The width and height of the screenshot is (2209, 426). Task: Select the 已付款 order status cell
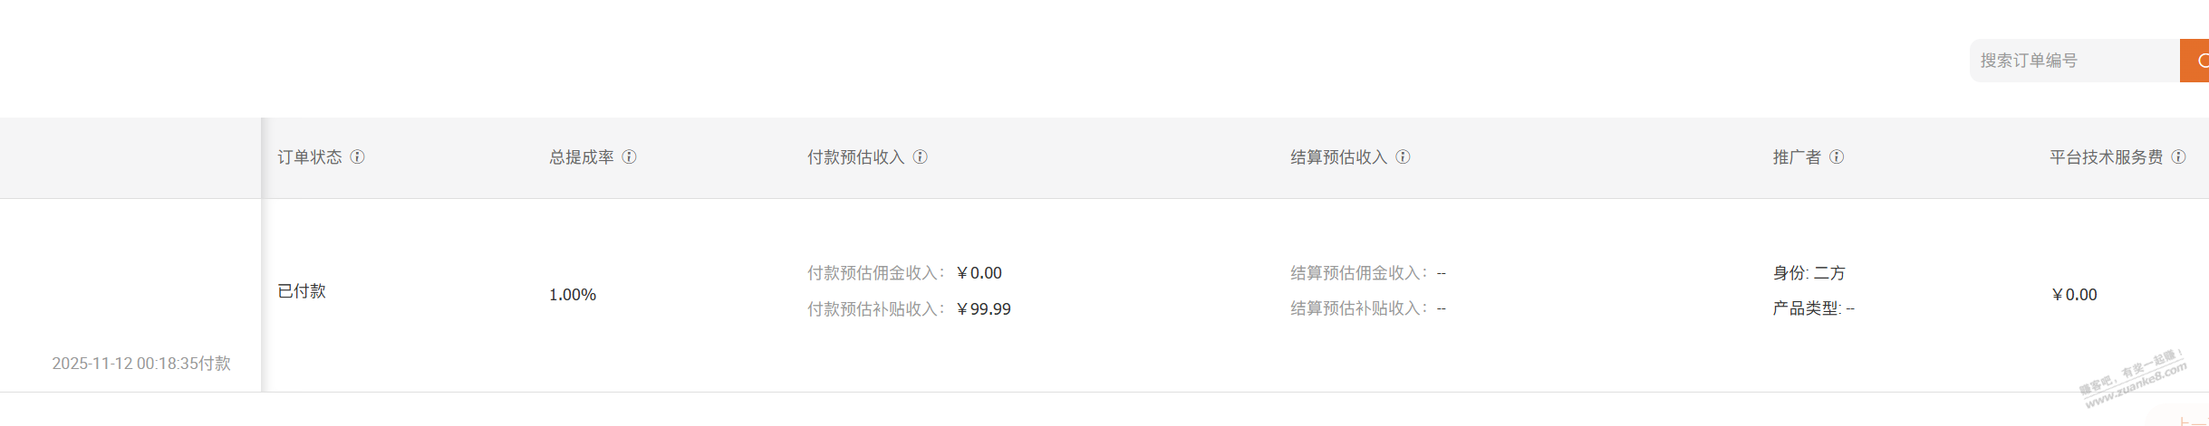(x=302, y=291)
